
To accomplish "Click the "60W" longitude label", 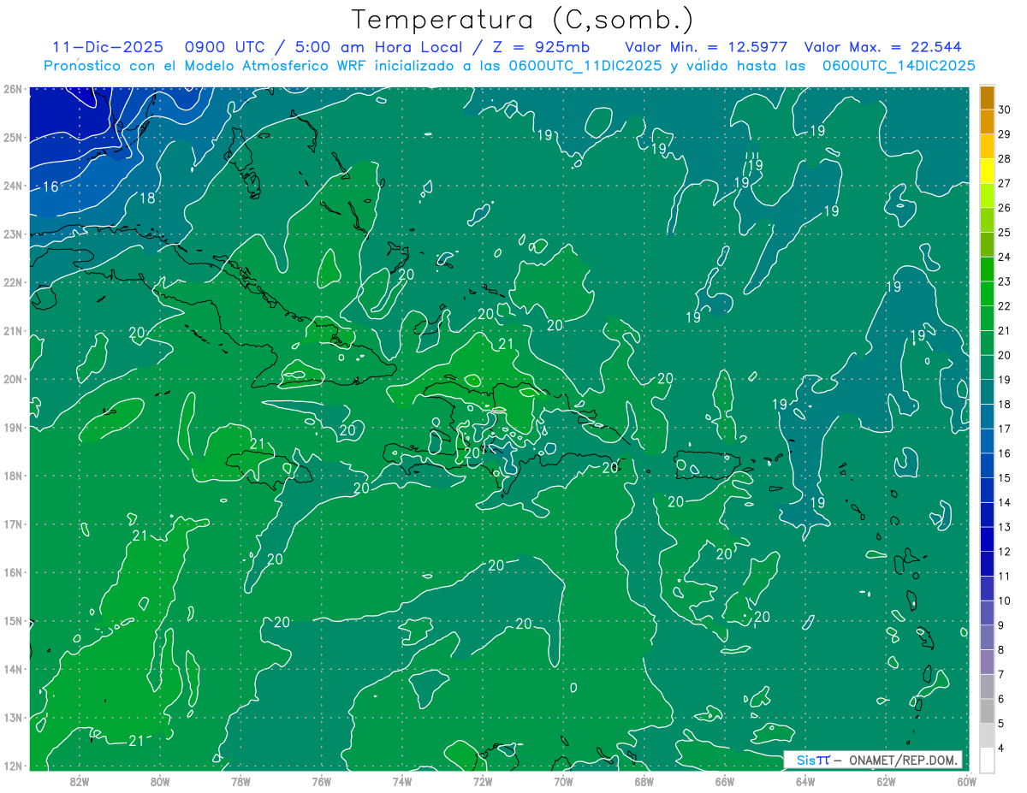I will pos(967,781).
